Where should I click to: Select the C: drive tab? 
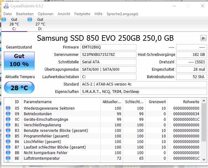14,24
